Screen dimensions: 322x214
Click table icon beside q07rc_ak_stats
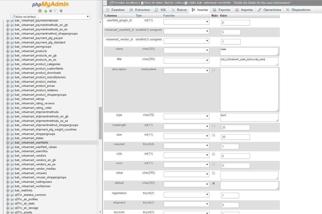[x=12, y=204]
